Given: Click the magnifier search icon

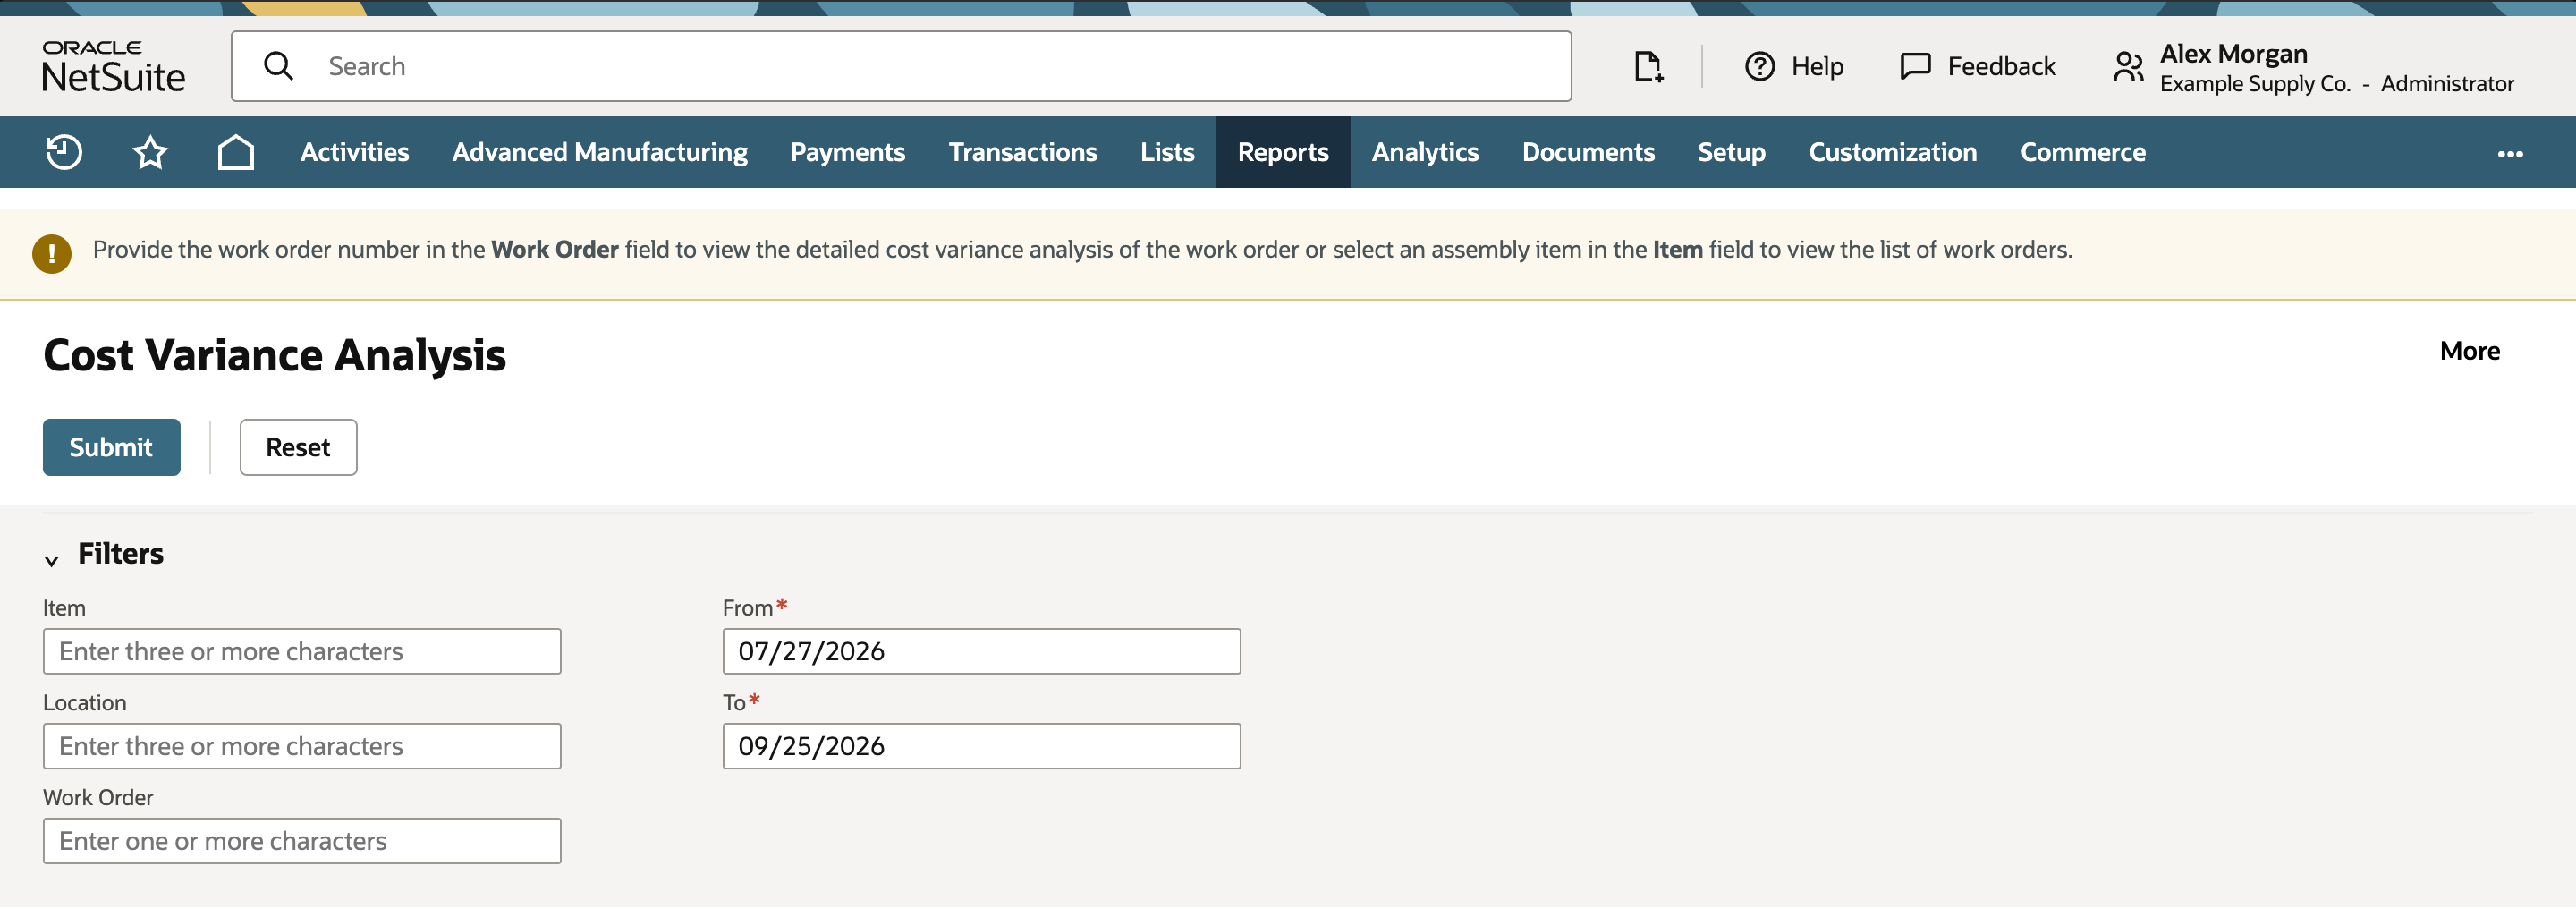Looking at the screenshot, I should pos(278,66).
